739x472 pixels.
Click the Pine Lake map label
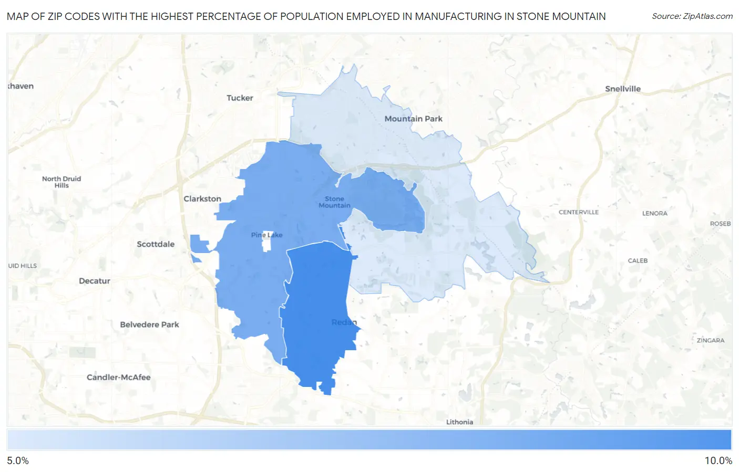point(266,235)
